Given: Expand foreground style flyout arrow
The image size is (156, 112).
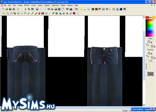Looking at the screenshot, I should pos(151,42).
